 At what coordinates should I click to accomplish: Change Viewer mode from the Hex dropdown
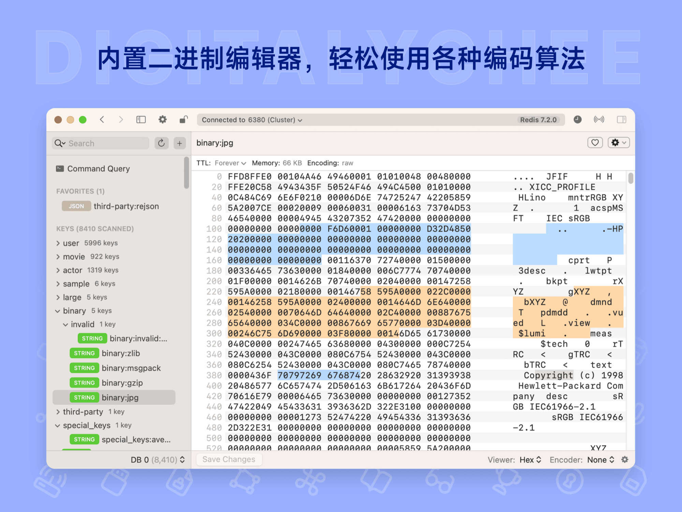click(530, 459)
